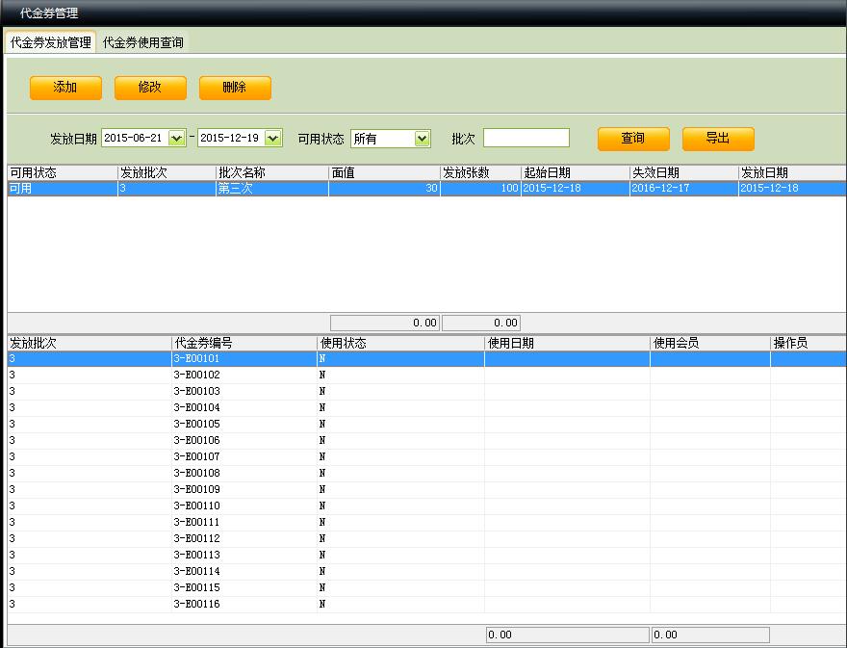Click the 使用会员 column header
Viewport: 847px width, 648px height.
click(x=710, y=343)
